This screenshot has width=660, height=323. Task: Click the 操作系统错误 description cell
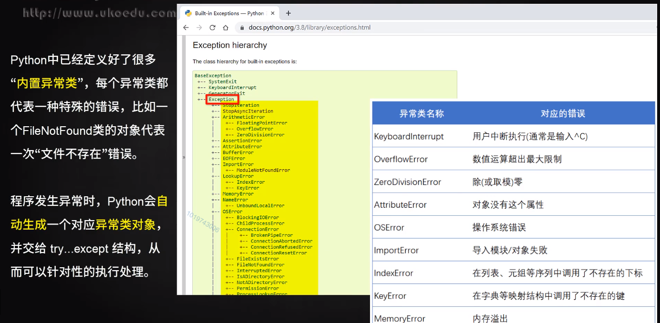click(499, 228)
